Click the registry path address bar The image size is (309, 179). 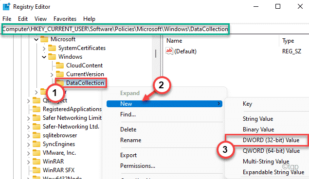click(115, 29)
